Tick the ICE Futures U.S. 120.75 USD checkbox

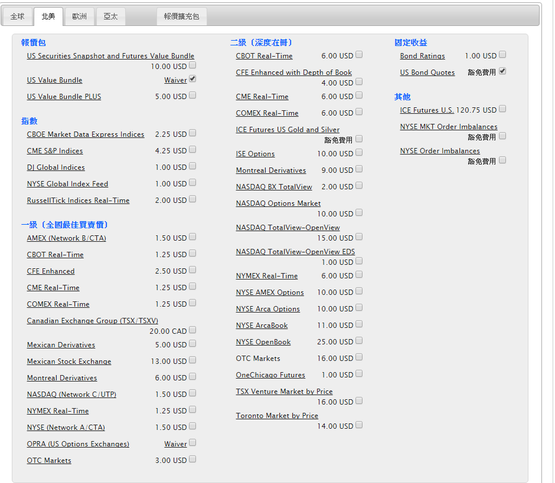pos(502,109)
